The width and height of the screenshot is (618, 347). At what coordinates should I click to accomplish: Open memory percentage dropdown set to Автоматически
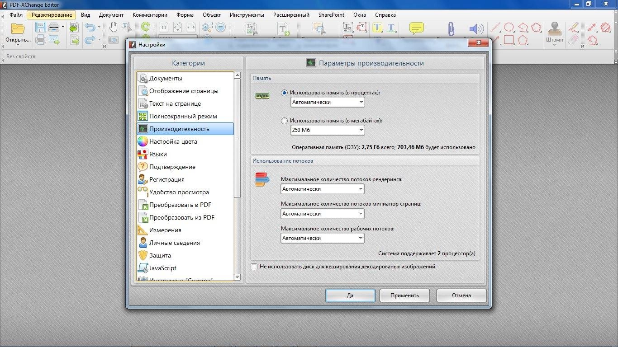(328, 102)
